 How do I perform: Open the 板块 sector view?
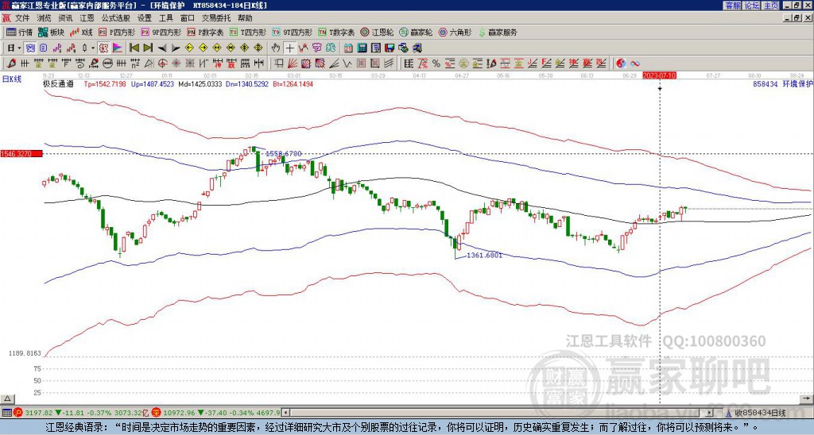[x=51, y=32]
